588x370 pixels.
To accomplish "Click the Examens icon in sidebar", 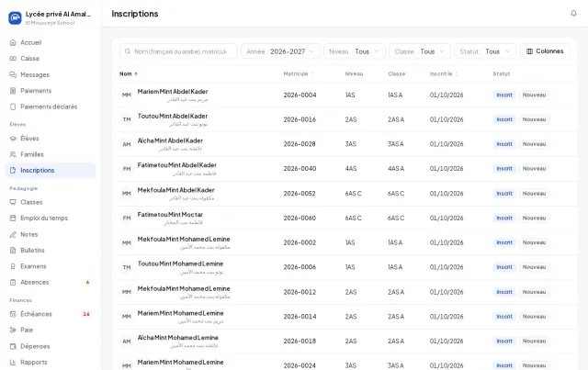I will tap(13, 266).
